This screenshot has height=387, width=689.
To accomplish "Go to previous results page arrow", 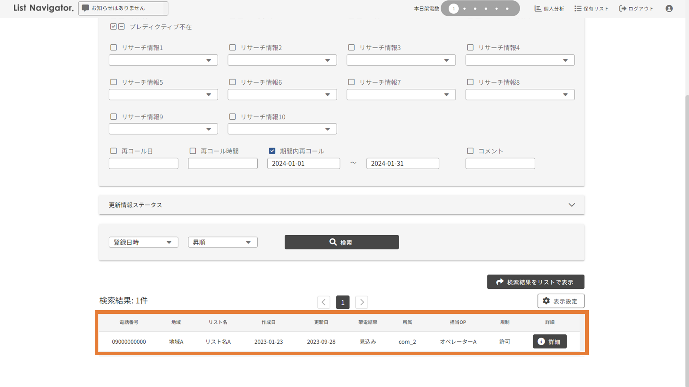I will tap(324, 302).
